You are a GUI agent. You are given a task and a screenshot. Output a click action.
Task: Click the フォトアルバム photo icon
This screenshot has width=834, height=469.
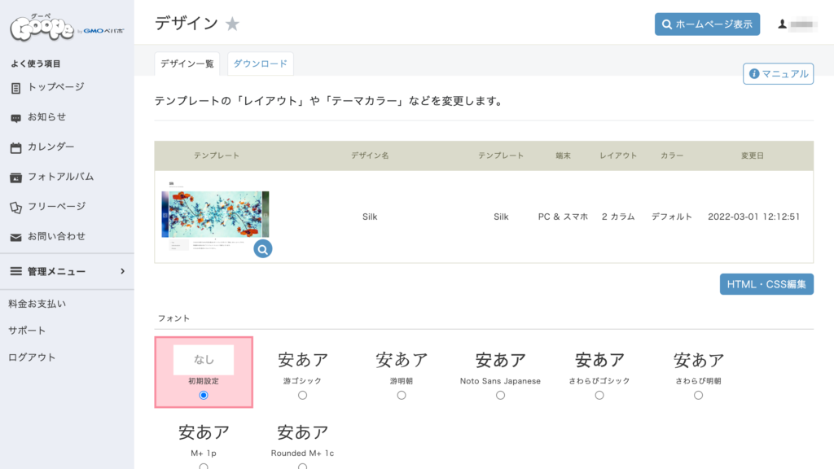tap(16, 177)
